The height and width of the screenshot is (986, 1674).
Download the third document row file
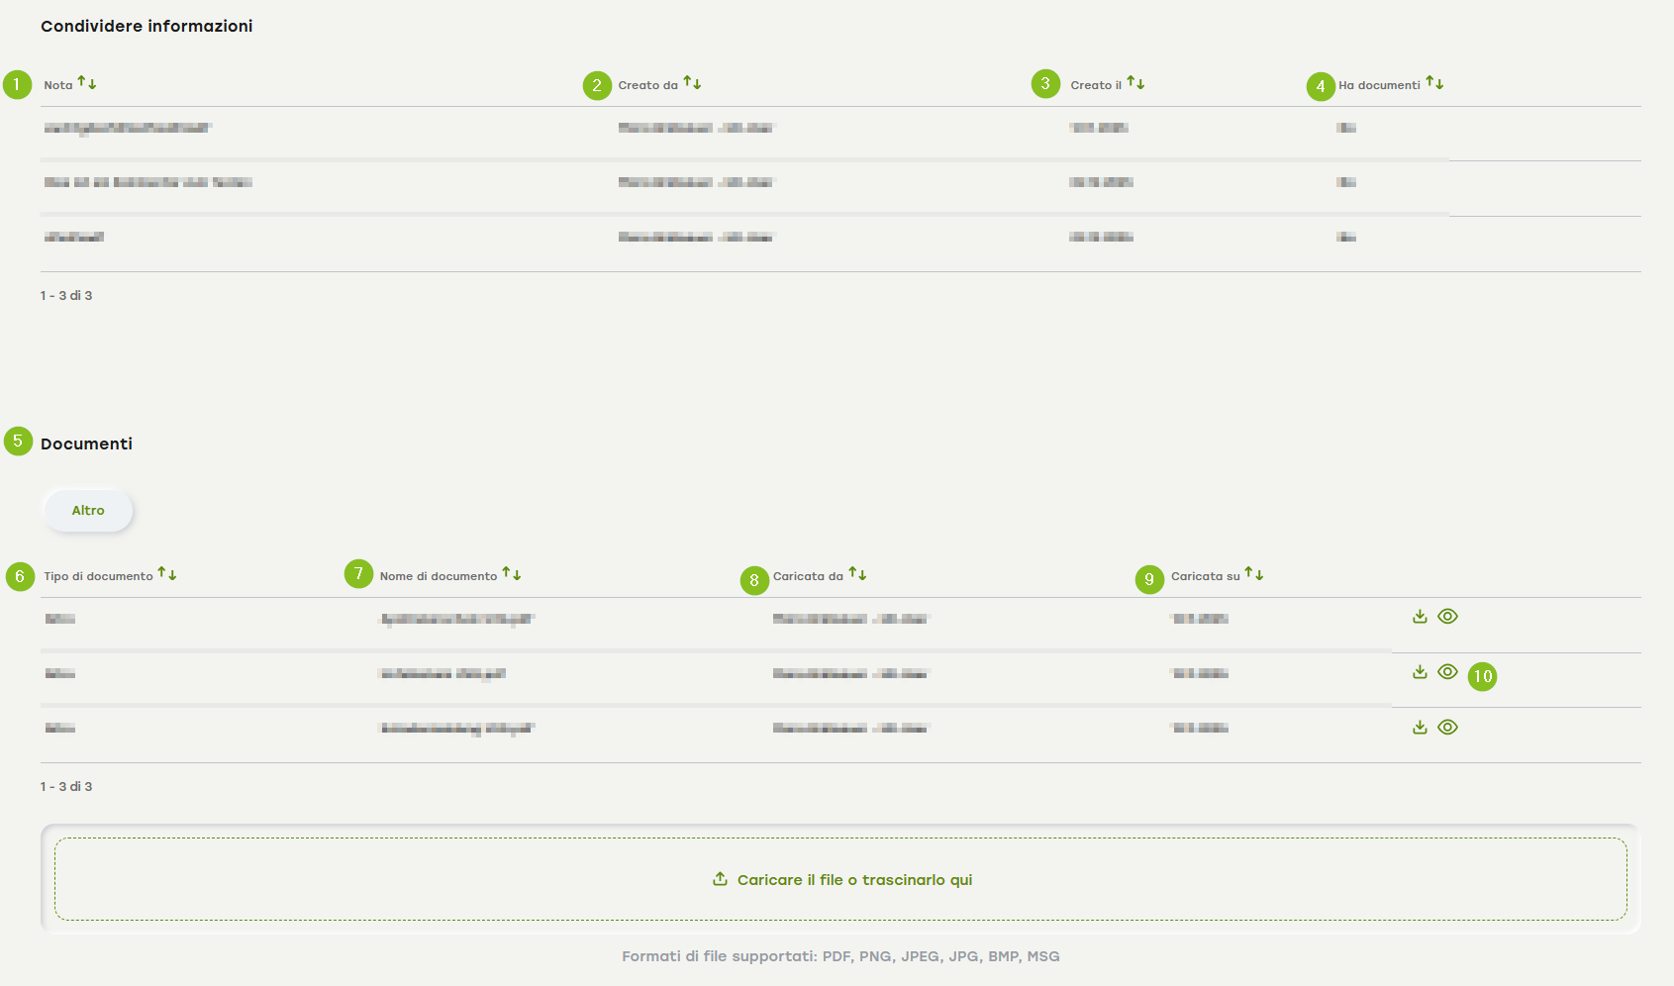pos(1420,728)
